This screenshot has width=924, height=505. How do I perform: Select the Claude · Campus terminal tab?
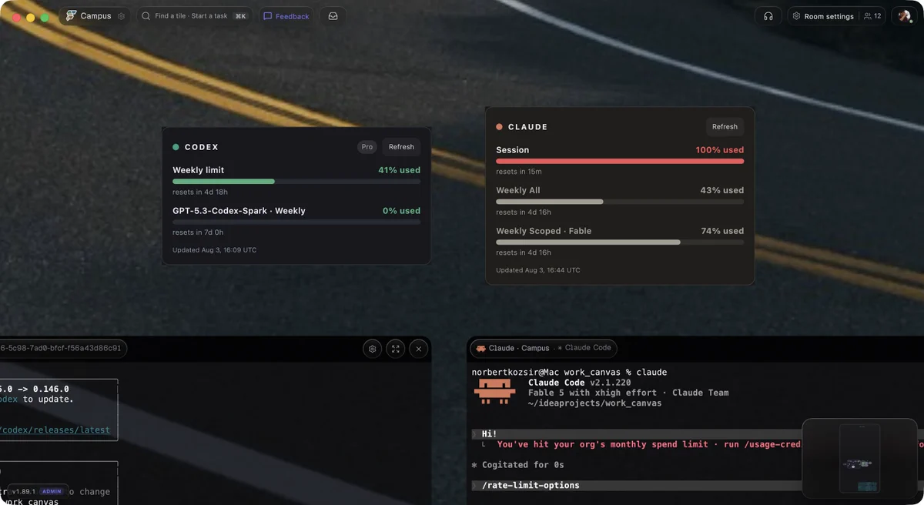544,348
